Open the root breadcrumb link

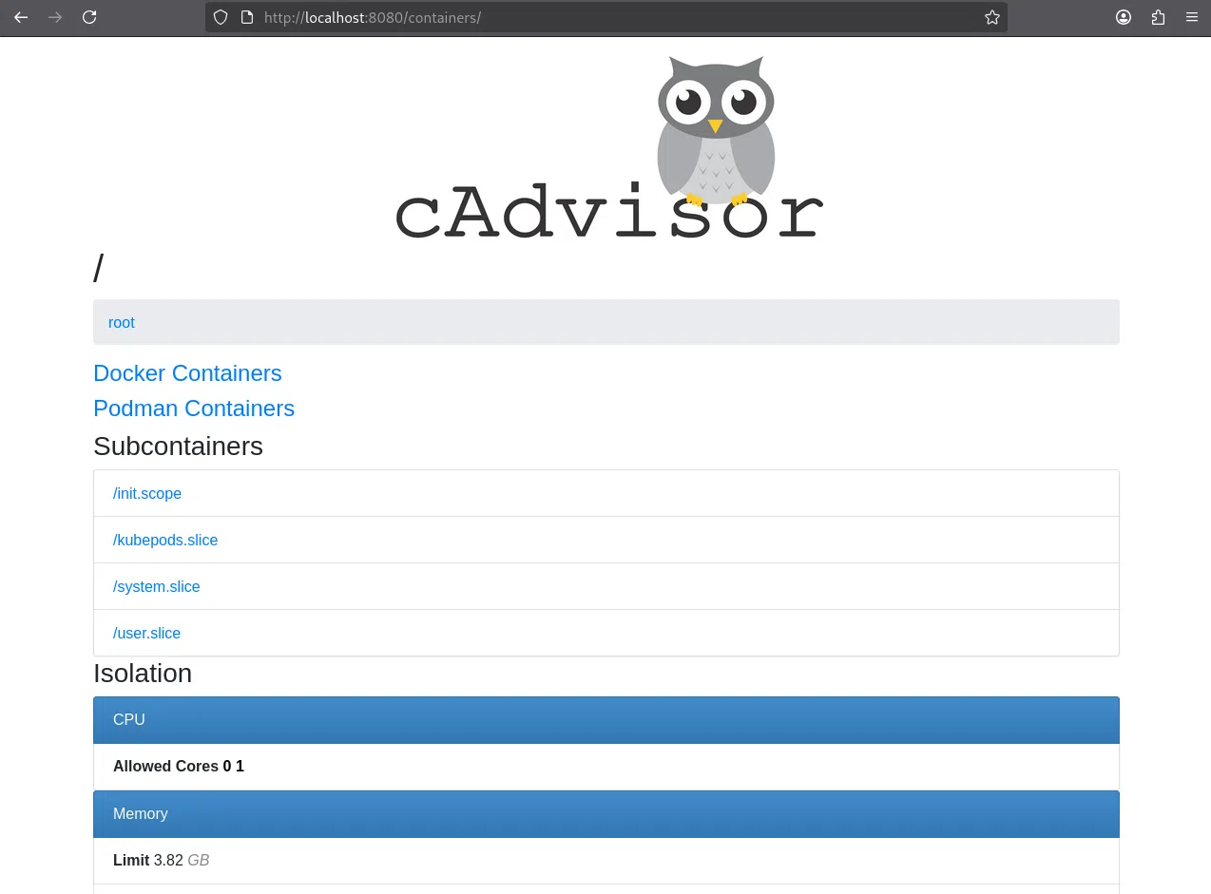coord(122,322)
